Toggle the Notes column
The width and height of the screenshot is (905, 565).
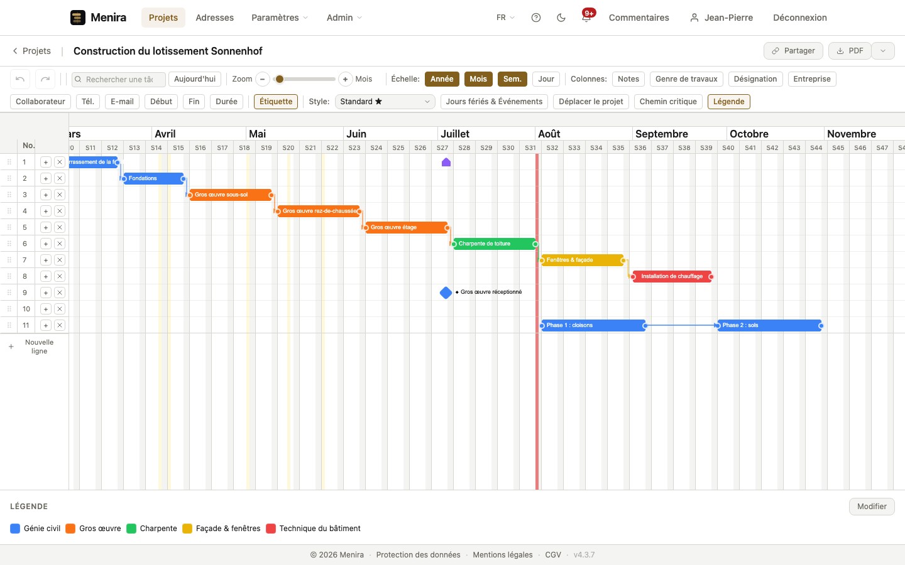pyautogui.click(x=628, y=79)
